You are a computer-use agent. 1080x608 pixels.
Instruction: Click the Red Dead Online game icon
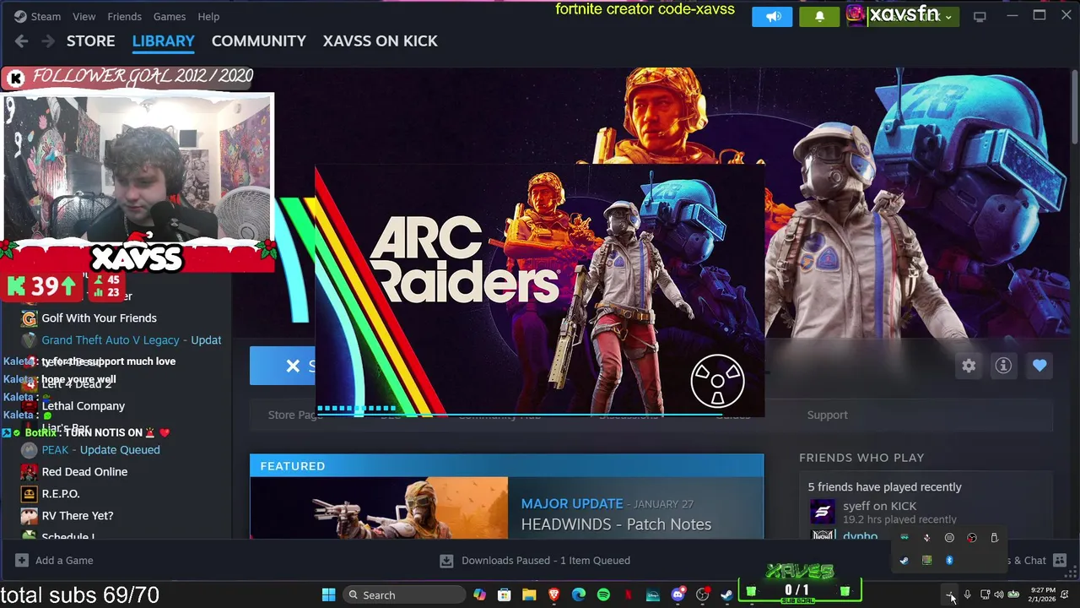[x=30, y=472]
